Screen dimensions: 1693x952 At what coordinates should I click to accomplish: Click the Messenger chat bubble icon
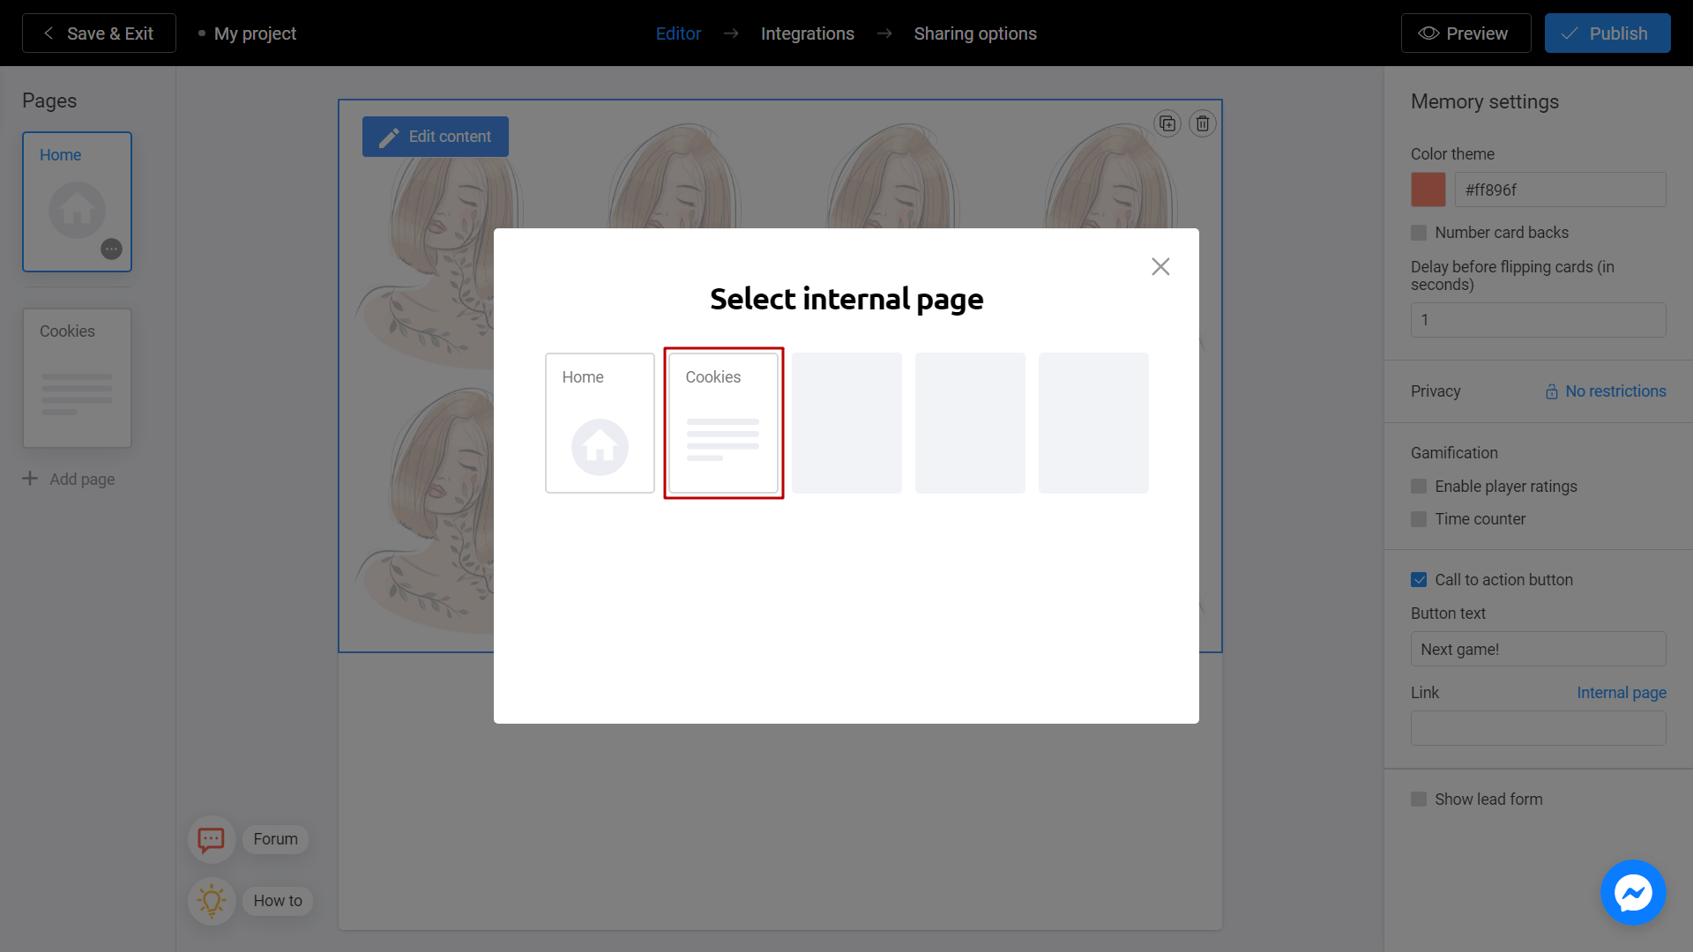(x=1634, y=893)
